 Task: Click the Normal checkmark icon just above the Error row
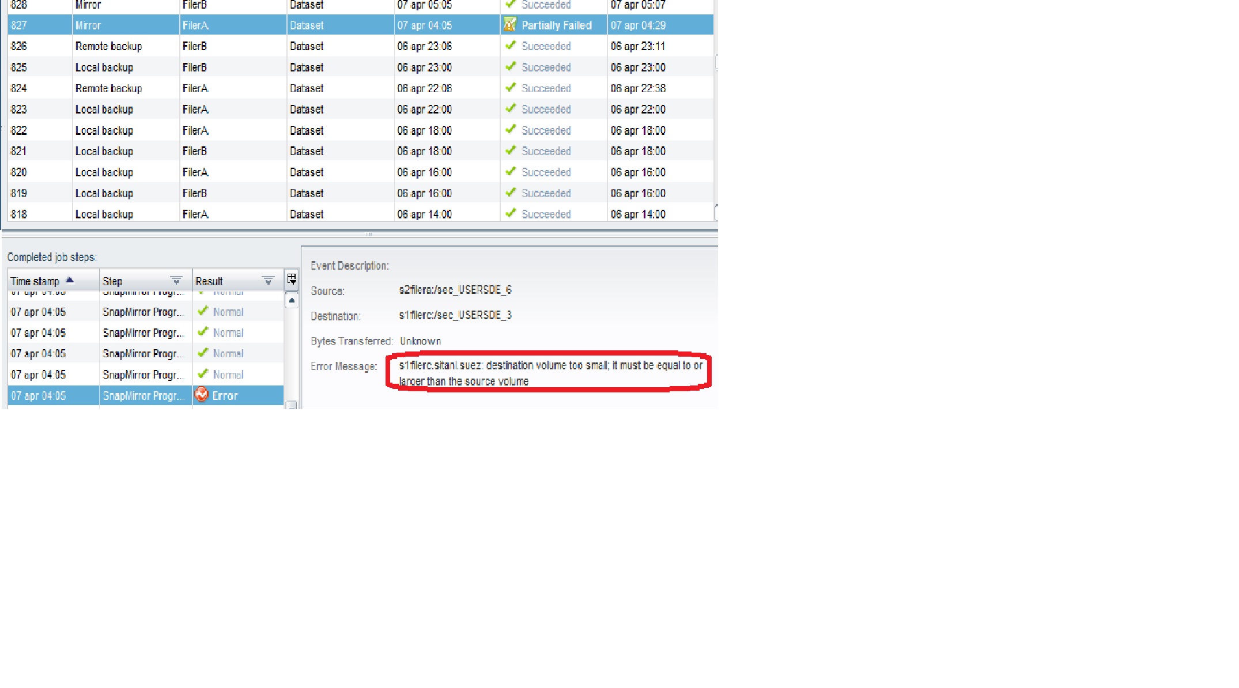(x=202, y=374)
